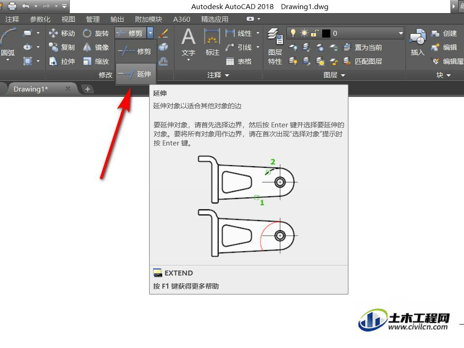464x348 pixels.
Task: Click 创建 (Create block) button
Action: click(444, 33)
